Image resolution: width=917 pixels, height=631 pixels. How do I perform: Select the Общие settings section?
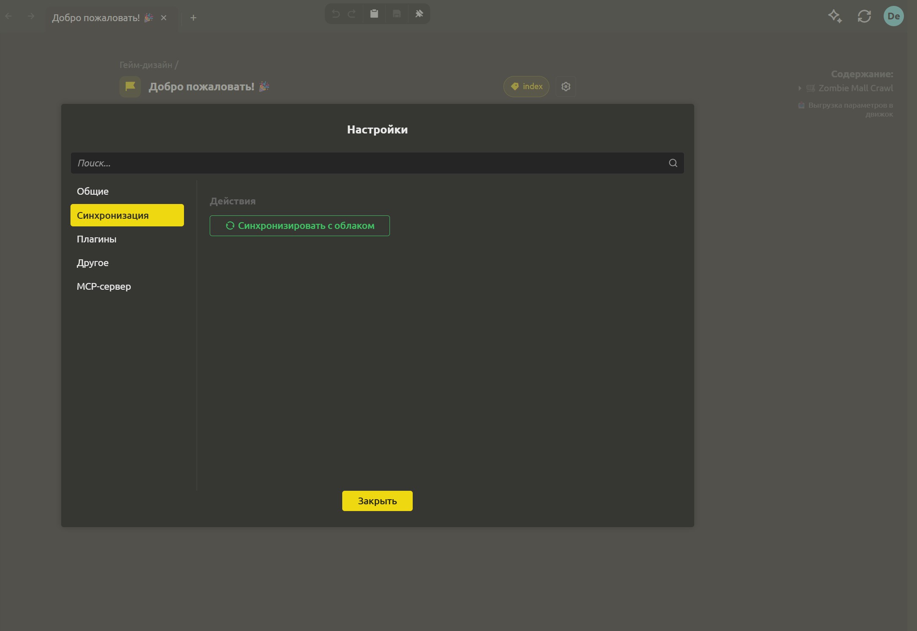click(127, 191)
